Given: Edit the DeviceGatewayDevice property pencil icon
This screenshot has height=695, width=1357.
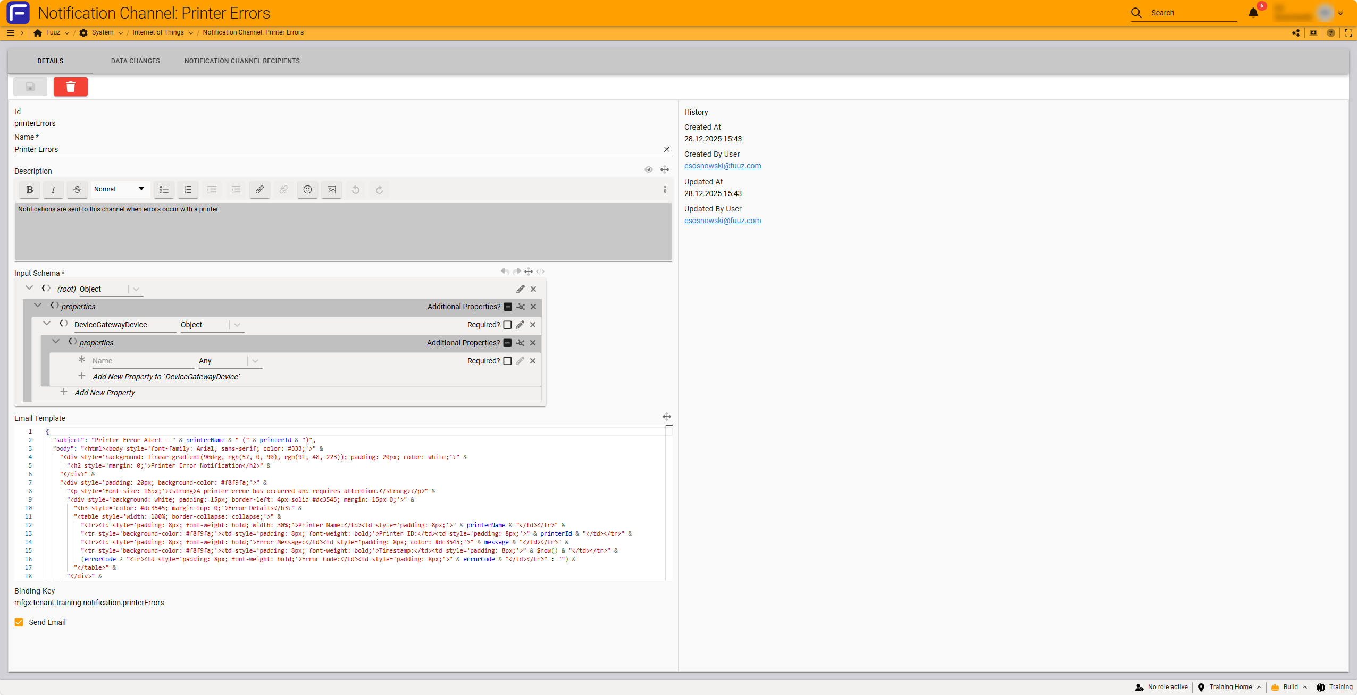Looking at the screenshot, I should pyautogui.click(x=520, y=325).
